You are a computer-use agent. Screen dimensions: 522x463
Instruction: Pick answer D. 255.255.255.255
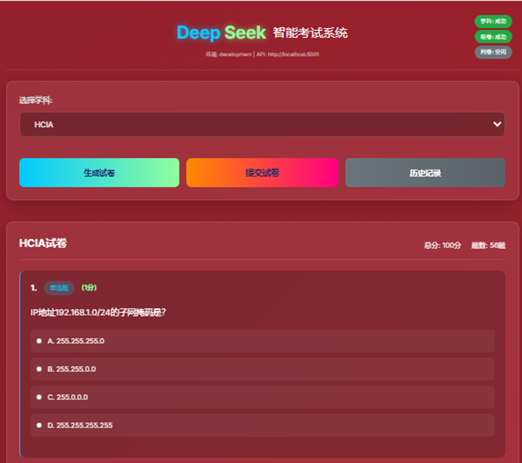click(263, 425)
